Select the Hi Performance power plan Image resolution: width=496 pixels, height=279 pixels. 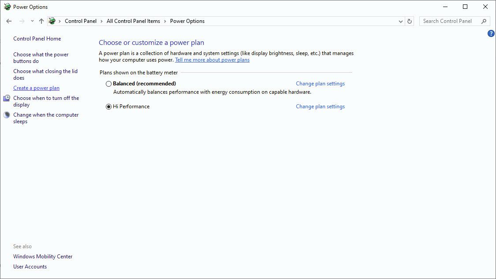click(108, 106)
